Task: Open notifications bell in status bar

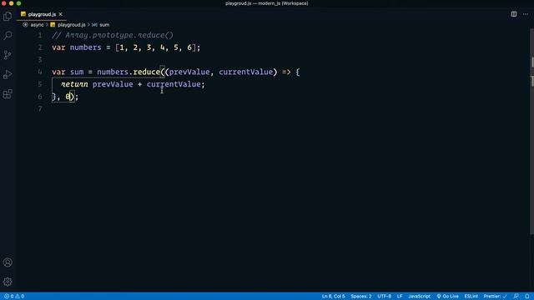Action: pyautogui.click(x=526, y=297)
